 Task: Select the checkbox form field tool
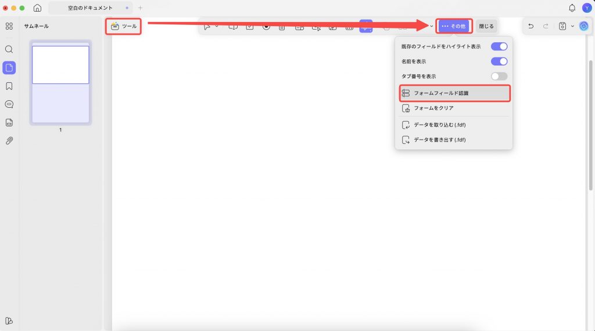pos(249,26)
